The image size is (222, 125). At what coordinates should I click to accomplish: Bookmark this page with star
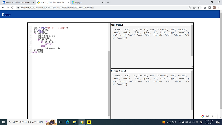[199, 8]
